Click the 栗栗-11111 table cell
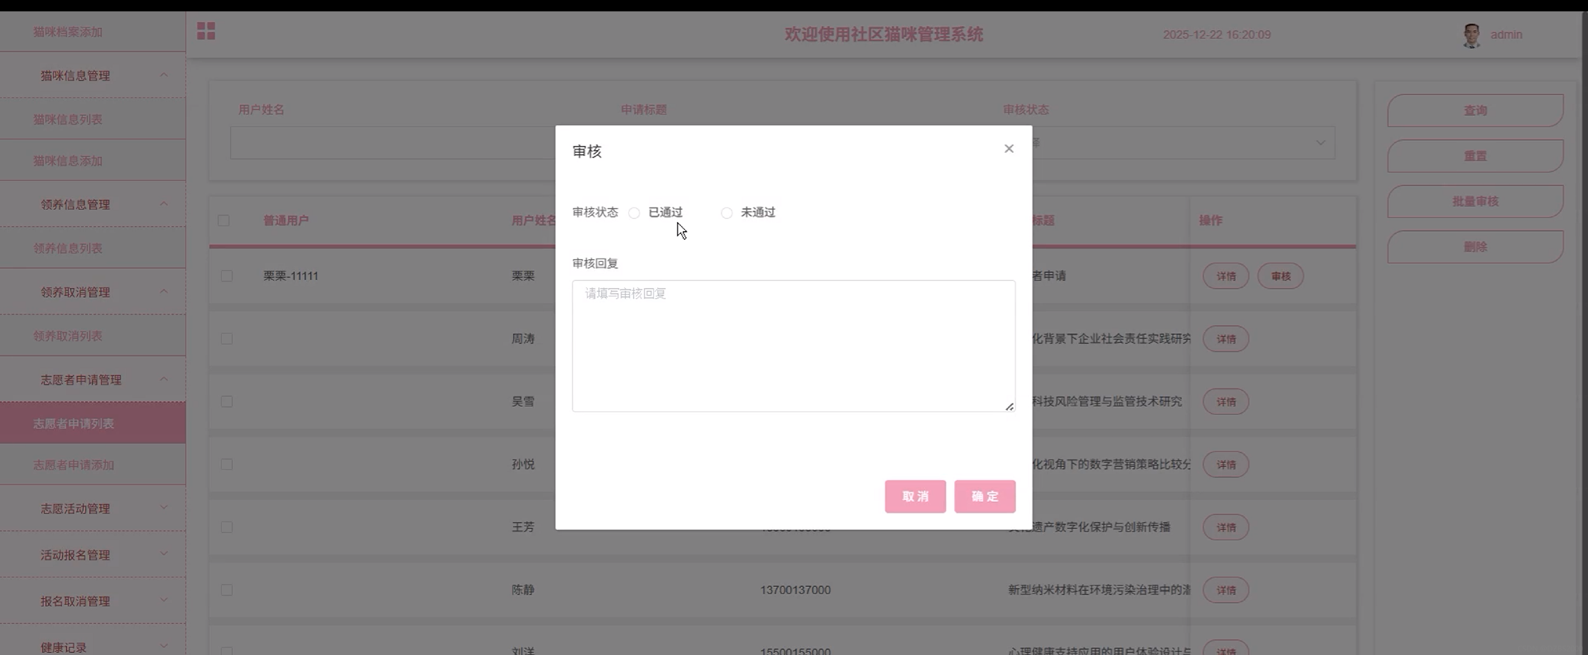The width and height of the screenshot is (1588, 655). (291, 276)
